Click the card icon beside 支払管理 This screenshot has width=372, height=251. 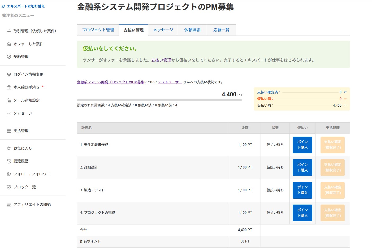(x=9, y=131)
